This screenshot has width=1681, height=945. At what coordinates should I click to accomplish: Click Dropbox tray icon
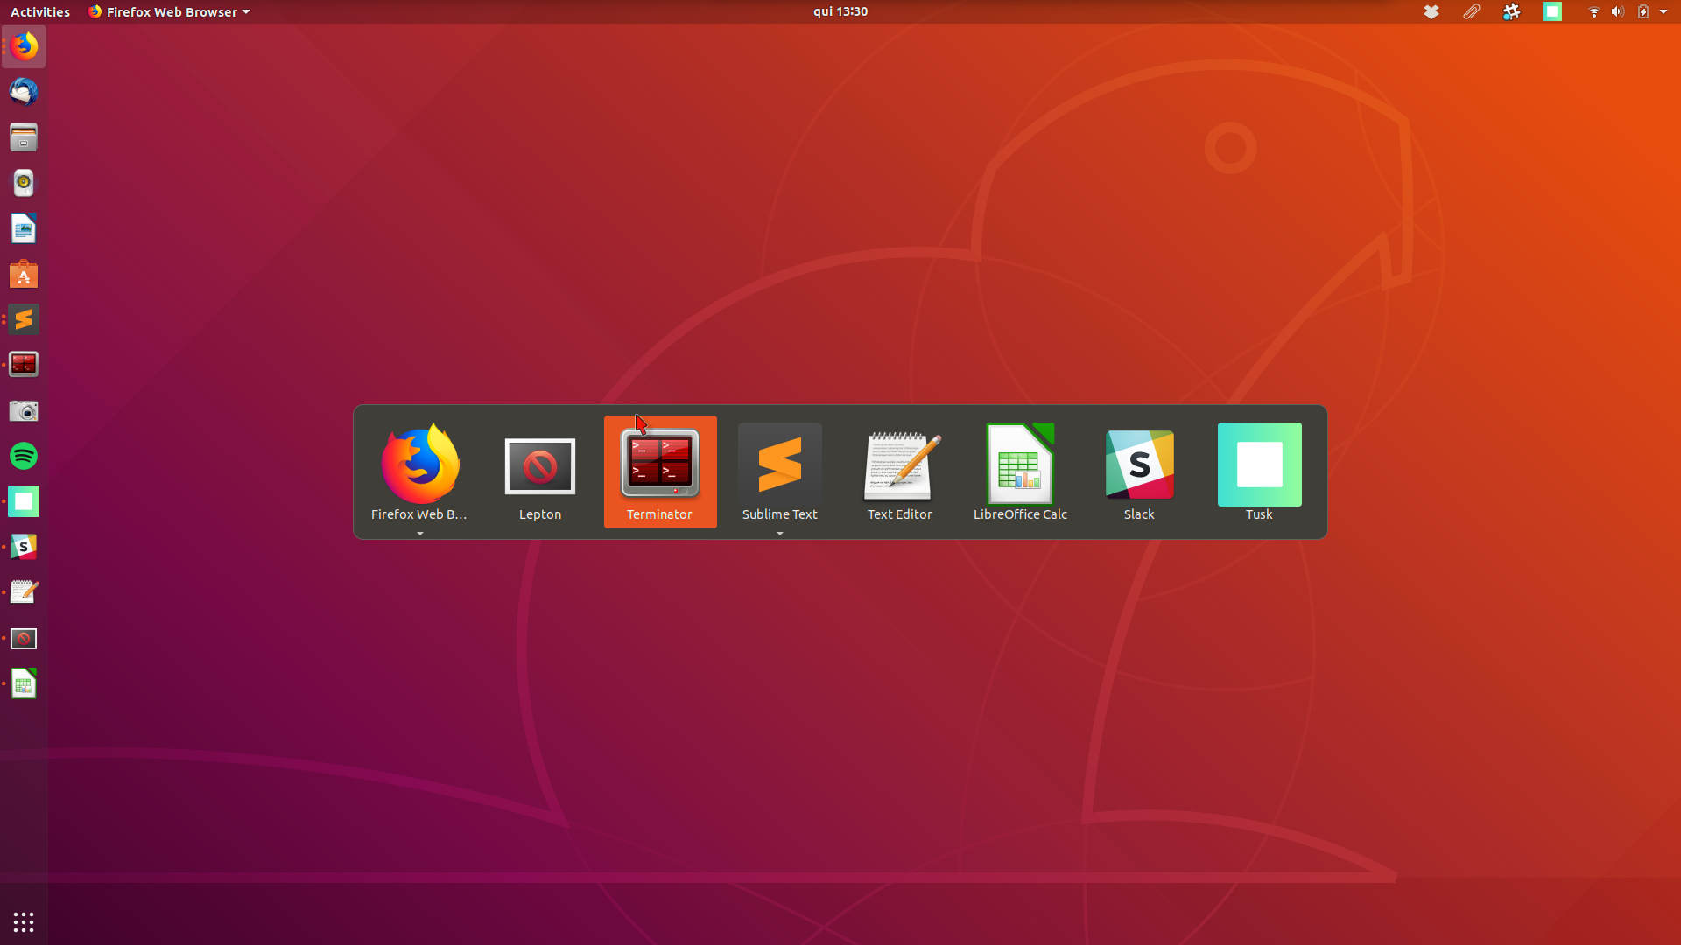pyautogui.click(x=1431, y=11)
